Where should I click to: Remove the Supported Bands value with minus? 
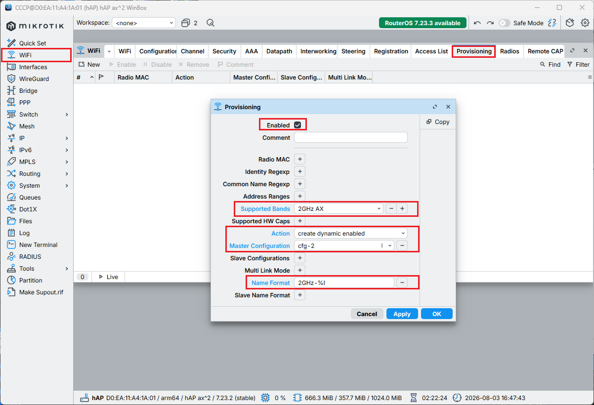[x=391, y=208]
